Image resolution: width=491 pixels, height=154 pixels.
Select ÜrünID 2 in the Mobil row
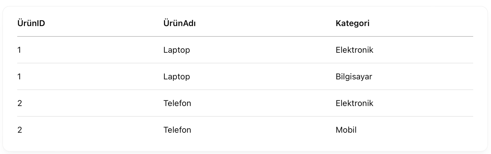pyautogui.click(x=20, y=130)
